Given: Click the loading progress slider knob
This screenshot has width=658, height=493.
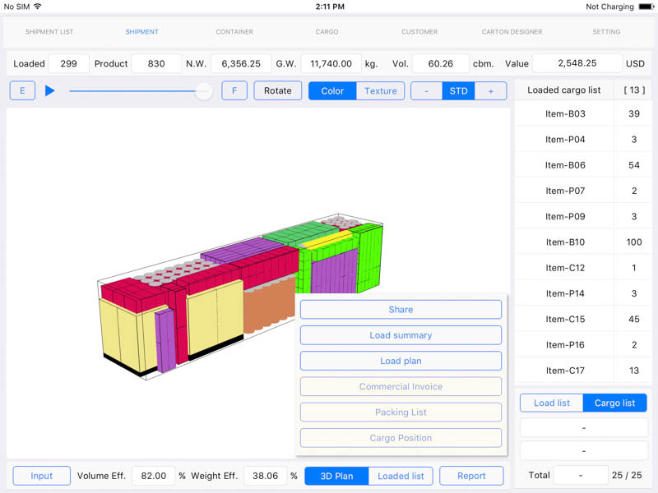Looking at the screenshot, I should pyautogui.click(x=203, y=91).
